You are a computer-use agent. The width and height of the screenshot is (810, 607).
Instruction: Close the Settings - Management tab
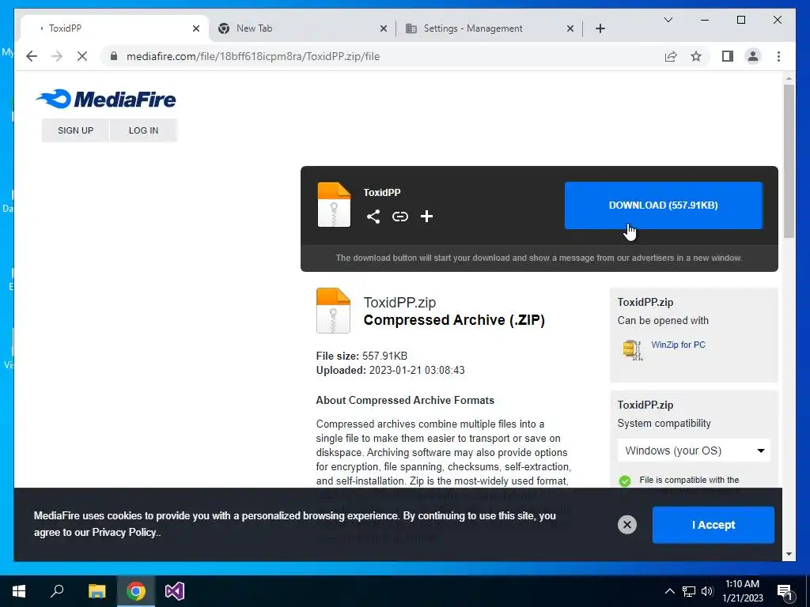(570, 28)
